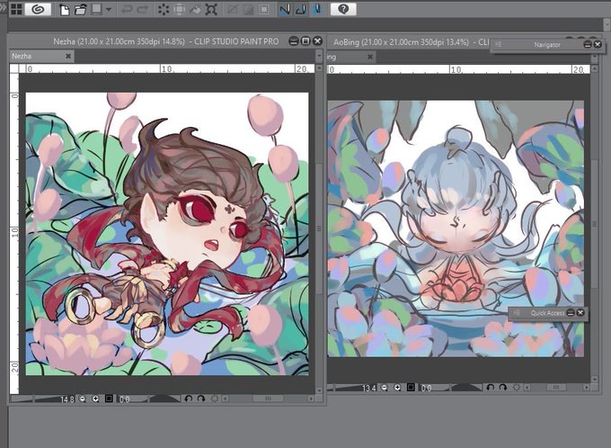
Task: Open CLIP STUDIO help question-mark button
Action: pos(343,9)
